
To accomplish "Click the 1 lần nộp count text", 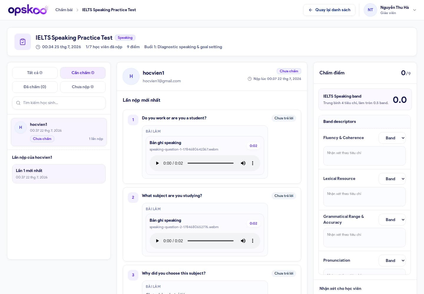I will click(96, 139).
